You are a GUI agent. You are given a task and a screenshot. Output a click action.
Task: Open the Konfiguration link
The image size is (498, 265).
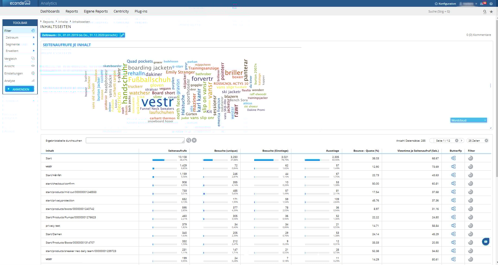[x=445, y=4]
